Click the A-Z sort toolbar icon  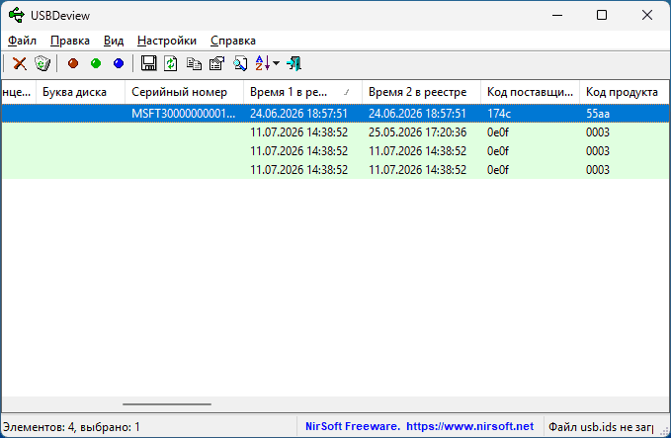[x=262, y=64]
